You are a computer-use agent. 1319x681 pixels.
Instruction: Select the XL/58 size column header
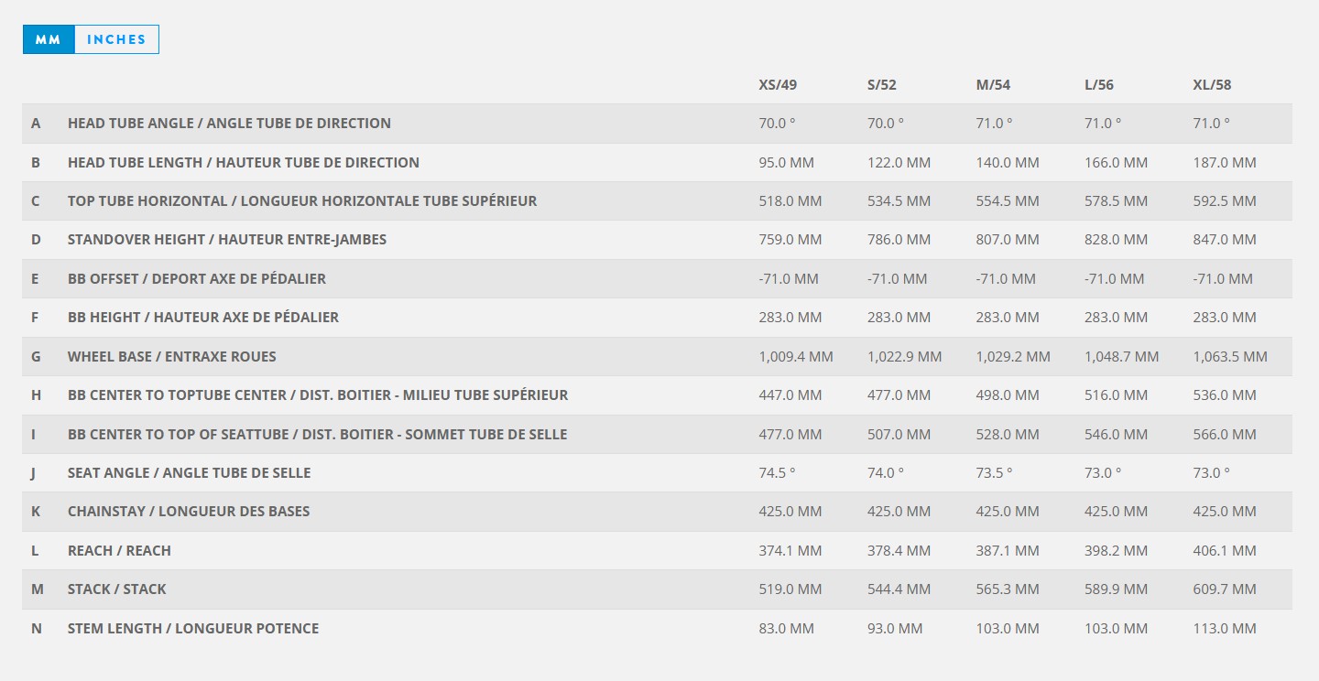pyautogui.click(x=1212, y=85)
